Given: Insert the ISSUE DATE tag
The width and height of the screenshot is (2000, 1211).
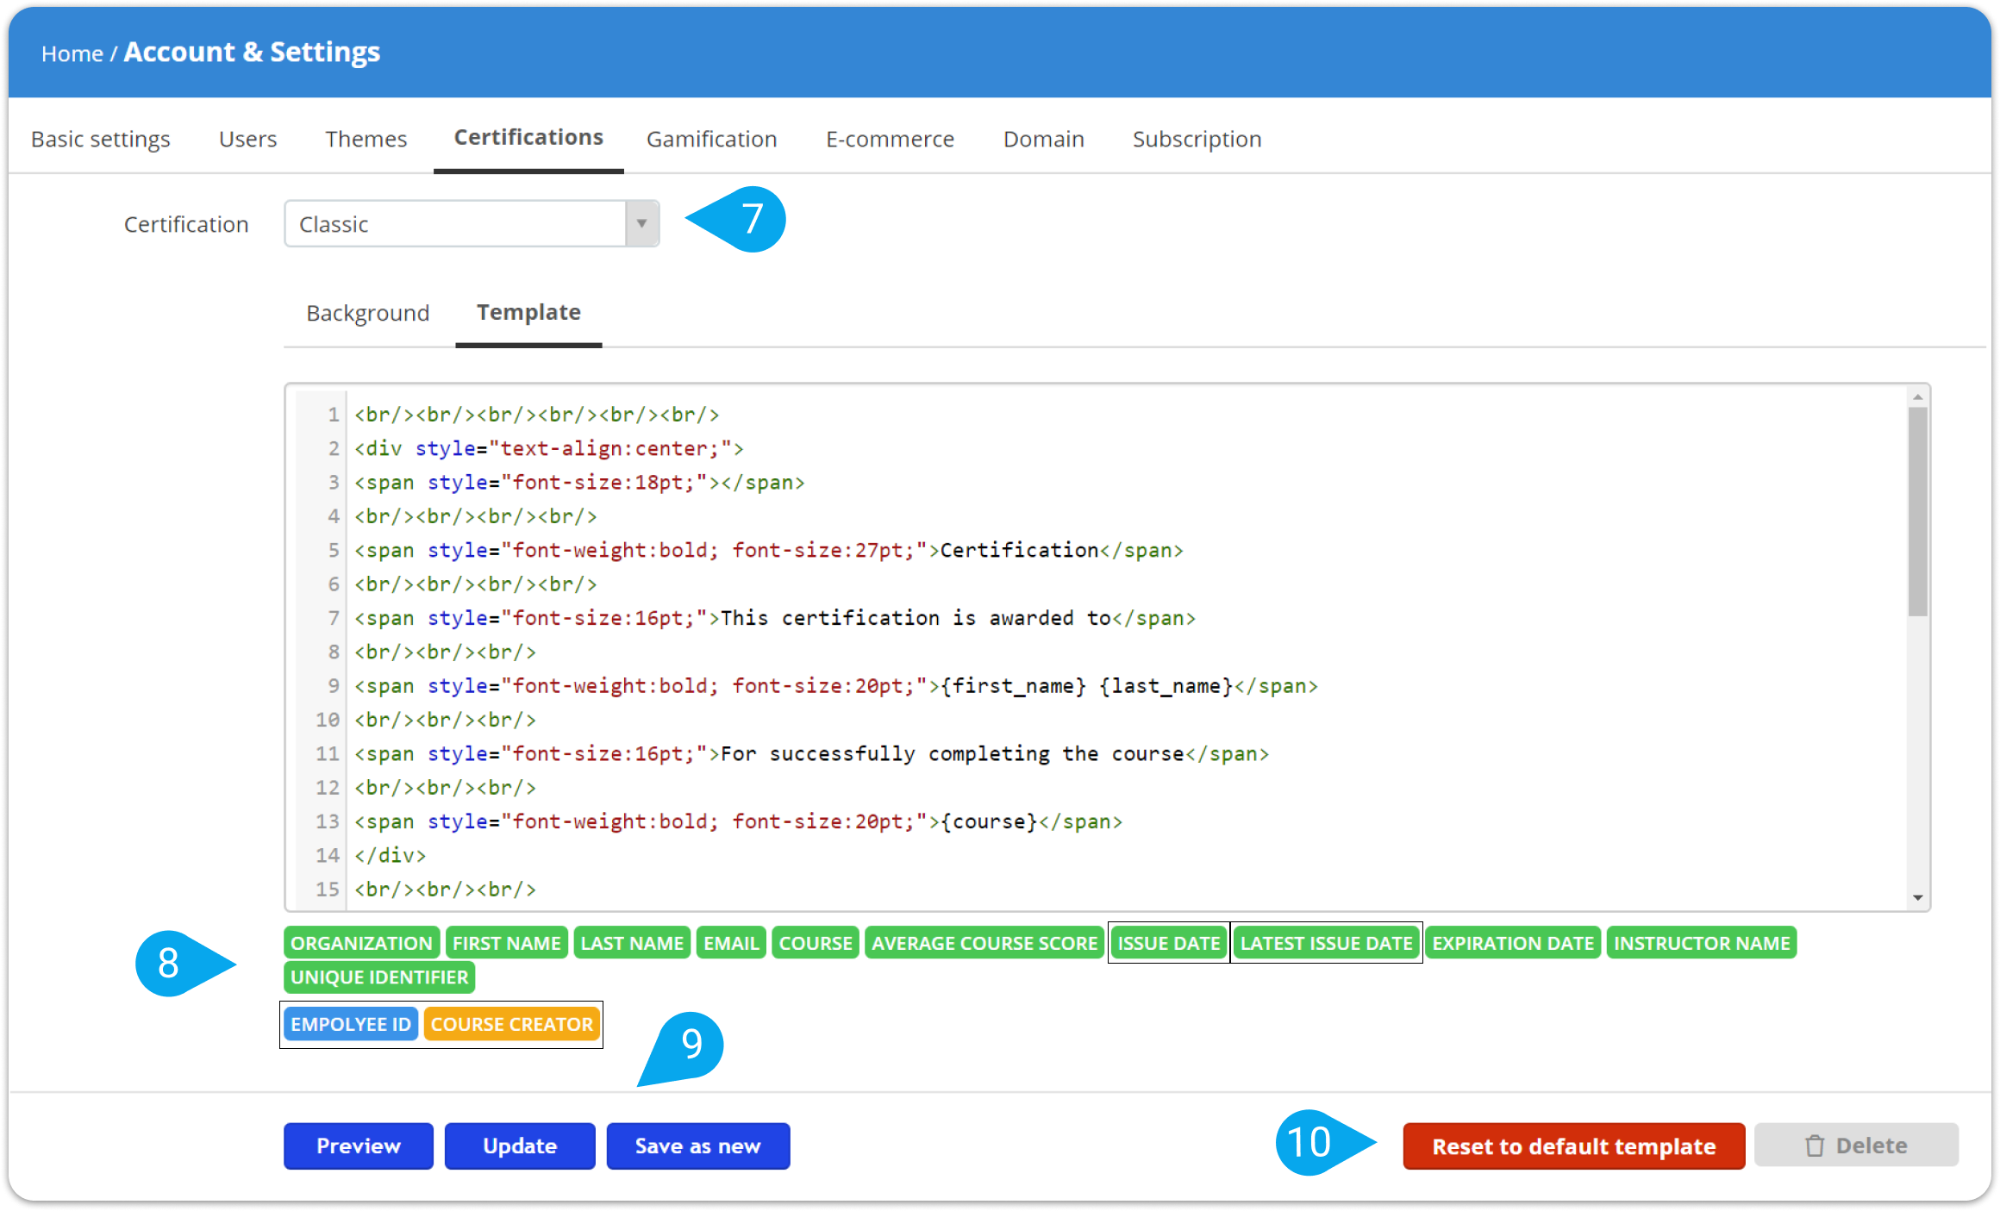Looking at the screenshot, I should [1169, 943].
